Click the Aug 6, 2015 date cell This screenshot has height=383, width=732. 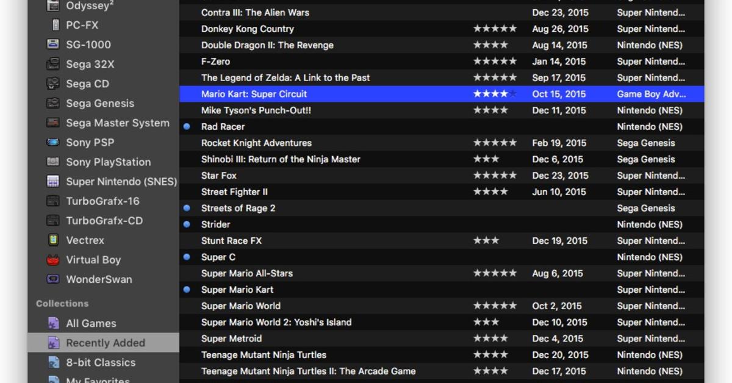click(x=558, y=273)
